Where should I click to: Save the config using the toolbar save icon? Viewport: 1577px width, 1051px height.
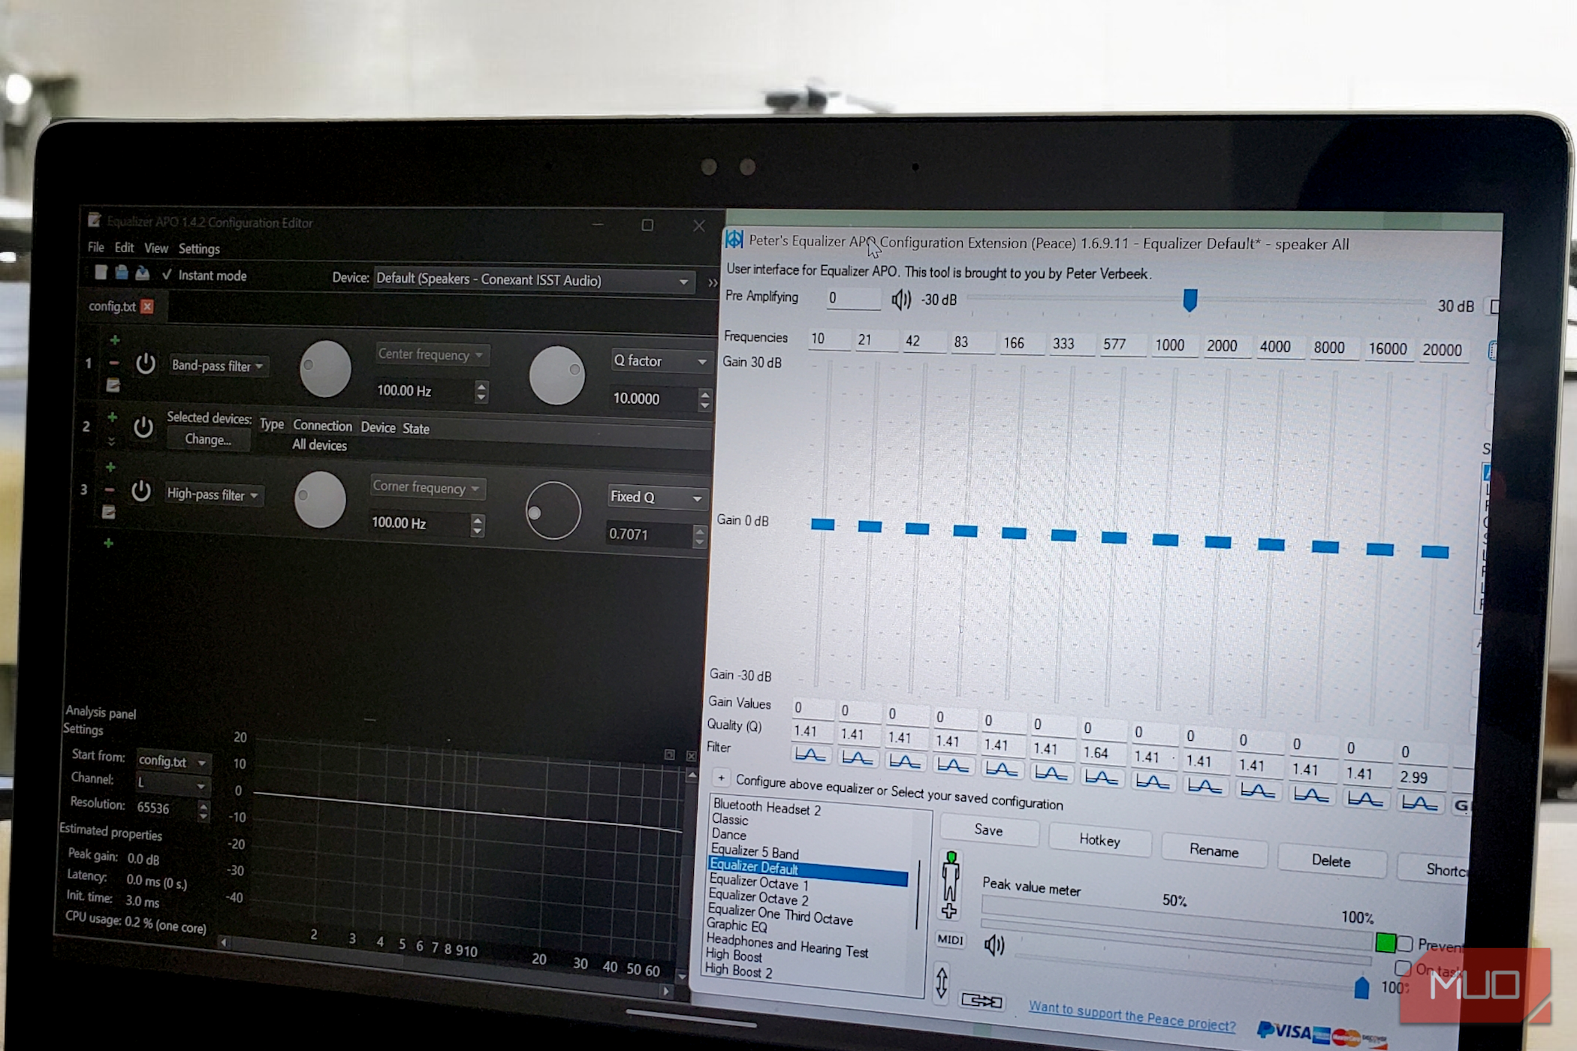143,275
